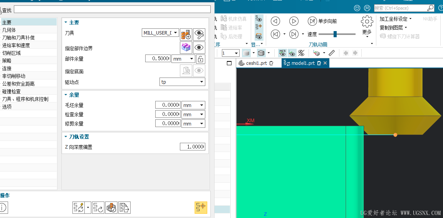Image resolution: width=443 pixels, height=218 pixels.
Task: Click the operation information icon
Action: (3, 208)
